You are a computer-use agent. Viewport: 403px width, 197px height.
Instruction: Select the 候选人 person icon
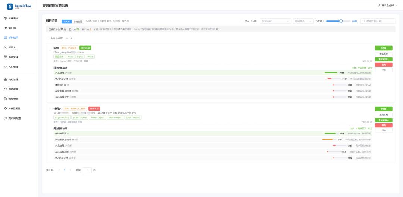click(6, 47)
